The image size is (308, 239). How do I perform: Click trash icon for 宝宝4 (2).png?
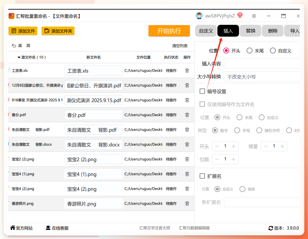tap(187, 189)
